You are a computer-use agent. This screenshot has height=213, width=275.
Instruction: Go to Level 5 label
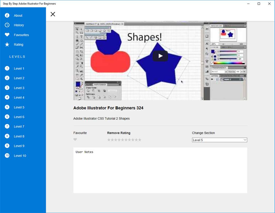(19, 107)
